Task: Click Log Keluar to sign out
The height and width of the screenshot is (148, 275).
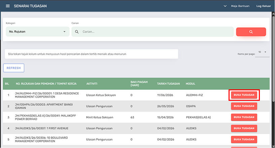Action: coord(264,6)
